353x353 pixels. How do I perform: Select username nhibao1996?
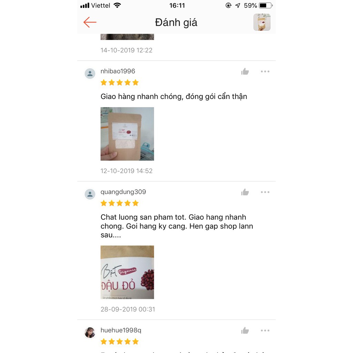(x=118, y=71)
